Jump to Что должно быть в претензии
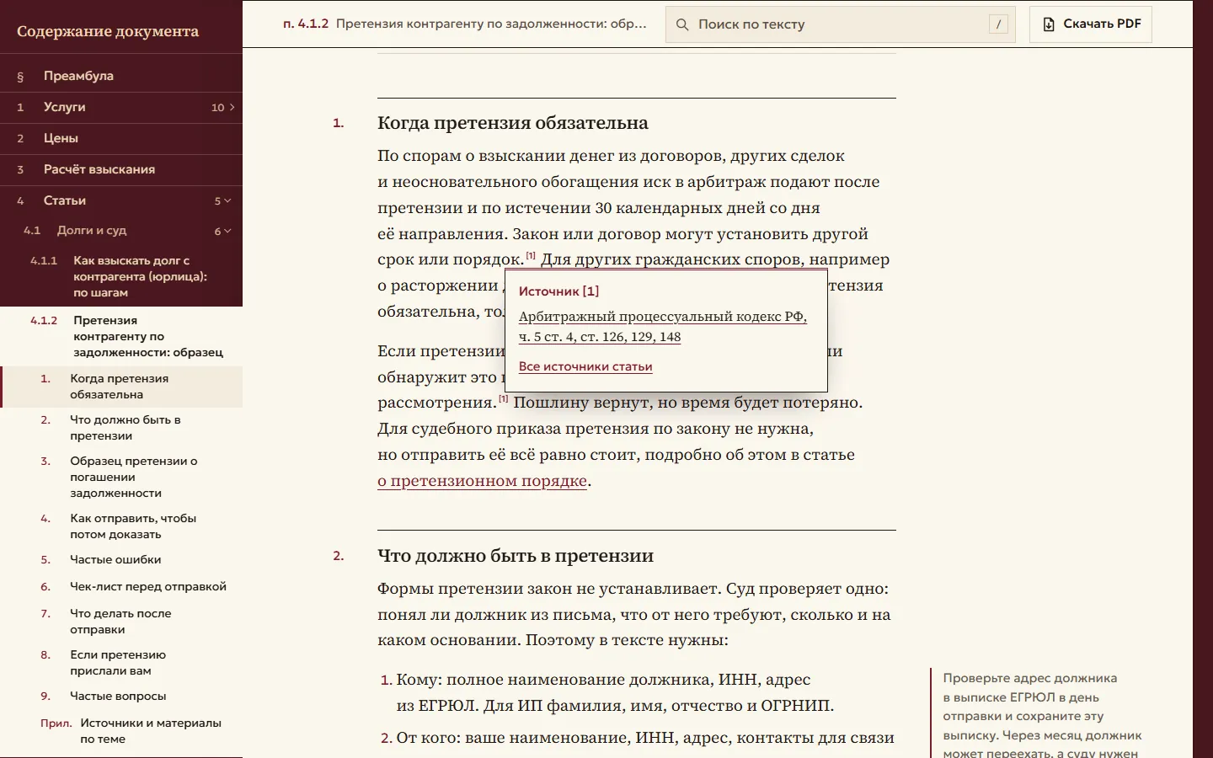This screenshot has width=1213, height=758. (x=121, y=428)
